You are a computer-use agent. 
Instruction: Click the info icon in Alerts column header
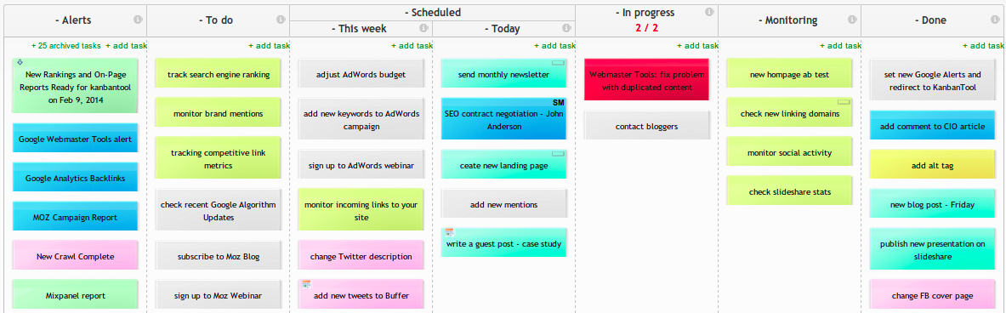click(138, 20)
